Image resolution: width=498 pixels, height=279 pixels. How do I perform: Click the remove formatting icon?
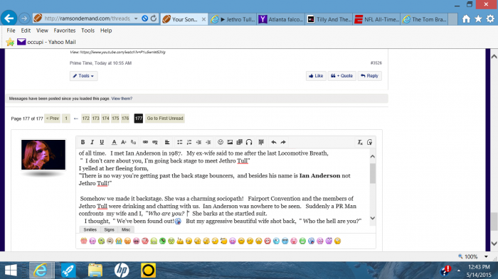point(360,142)
